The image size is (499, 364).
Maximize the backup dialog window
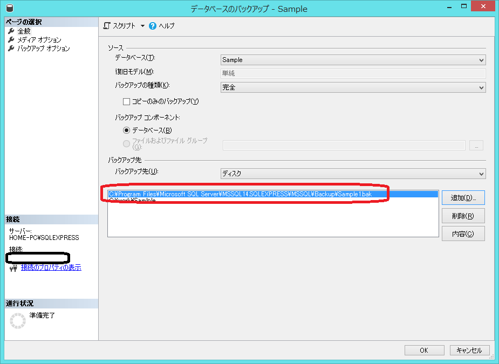coord(464,6)
